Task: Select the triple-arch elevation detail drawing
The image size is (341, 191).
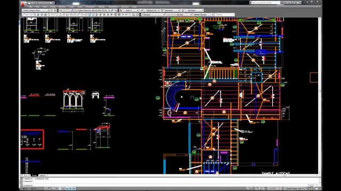Action: click(74, 100)
